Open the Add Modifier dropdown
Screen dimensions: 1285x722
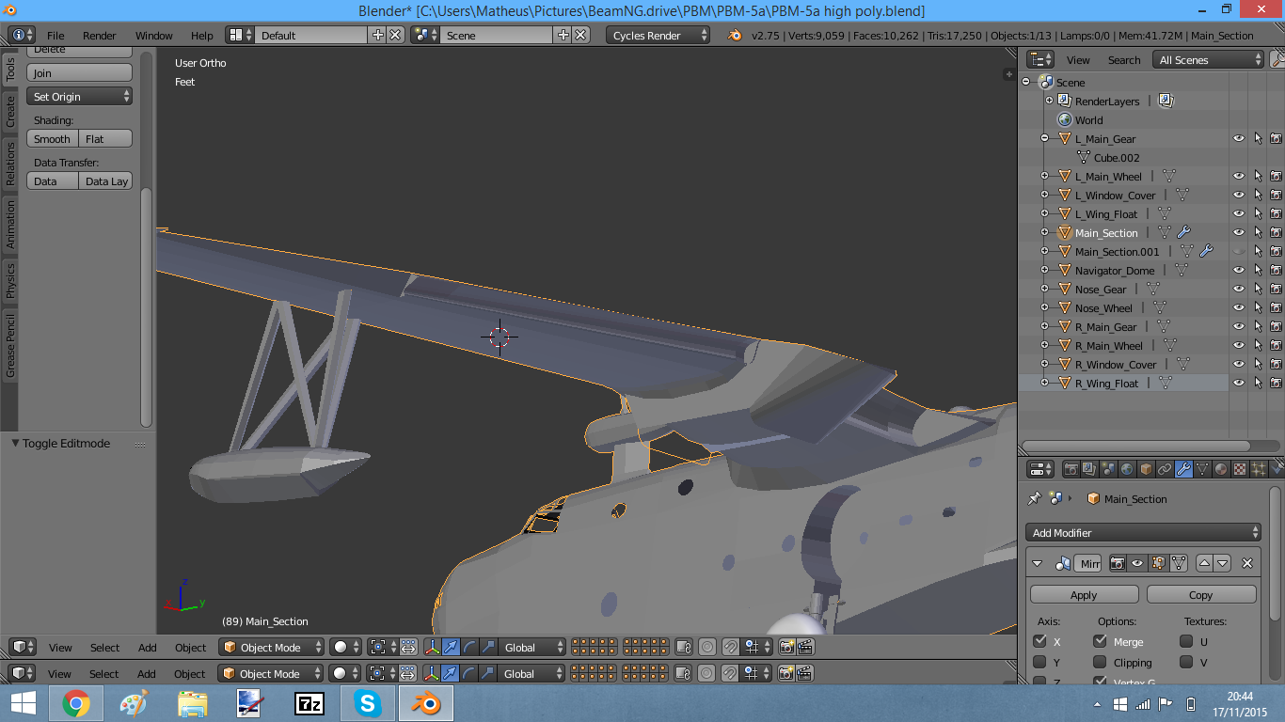(1143, 532)
